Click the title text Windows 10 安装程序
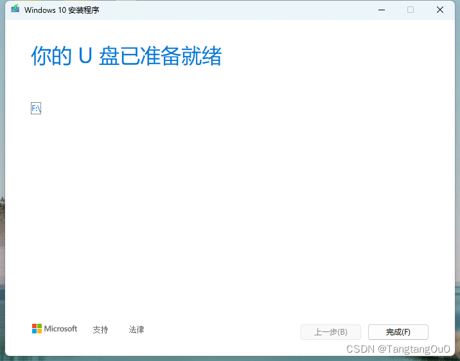 click(x=62, y=10)
